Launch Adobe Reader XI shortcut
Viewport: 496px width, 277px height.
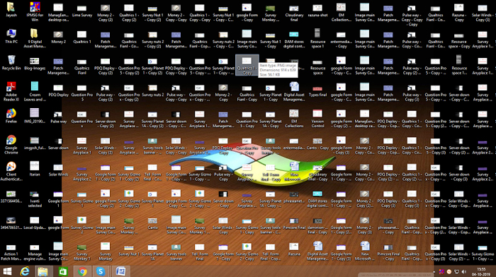coord(11,91)
